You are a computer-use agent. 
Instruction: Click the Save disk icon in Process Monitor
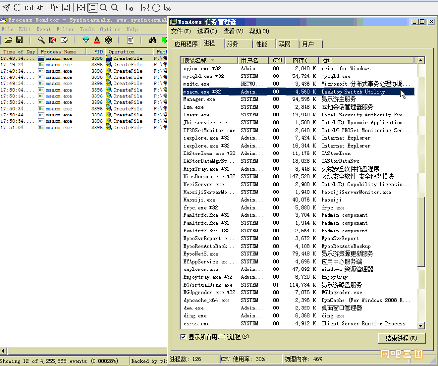tap(19, 40)
